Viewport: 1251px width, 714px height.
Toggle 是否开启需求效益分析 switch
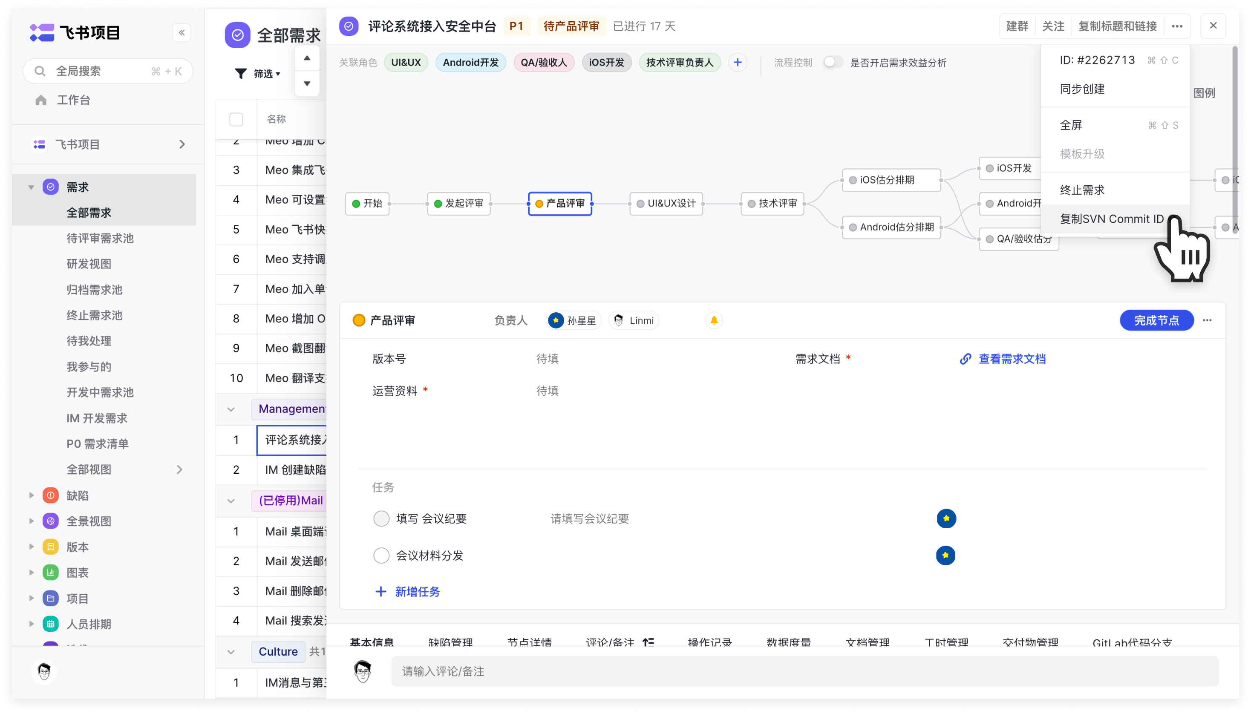[833, 62]
